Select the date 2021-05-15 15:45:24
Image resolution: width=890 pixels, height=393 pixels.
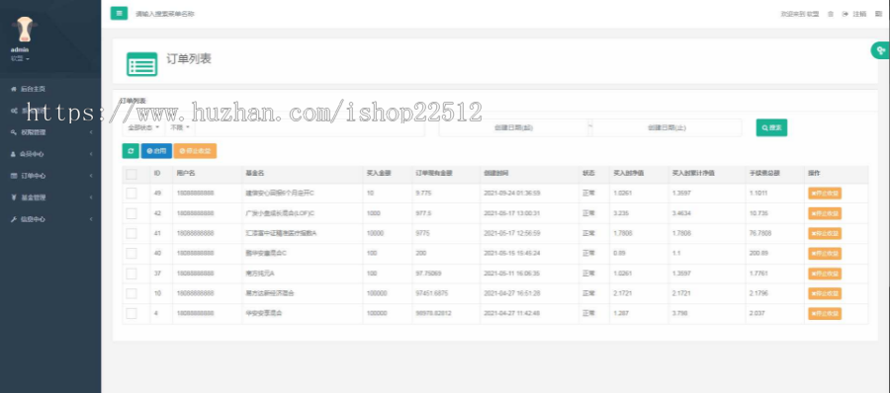coord(512,254)
